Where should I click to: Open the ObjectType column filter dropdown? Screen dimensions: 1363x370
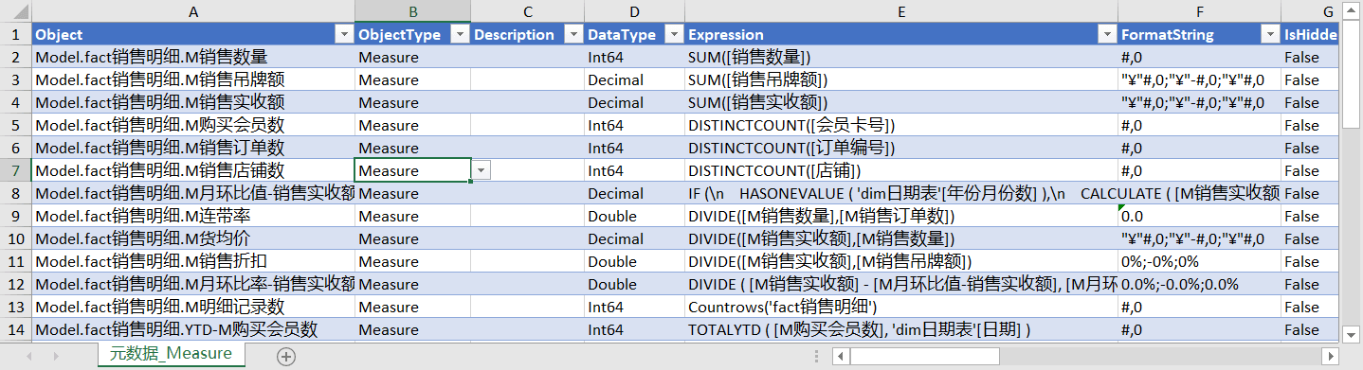(460, 34)
